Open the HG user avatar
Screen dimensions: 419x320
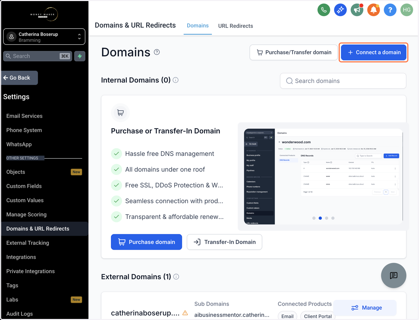pos(407,10)
